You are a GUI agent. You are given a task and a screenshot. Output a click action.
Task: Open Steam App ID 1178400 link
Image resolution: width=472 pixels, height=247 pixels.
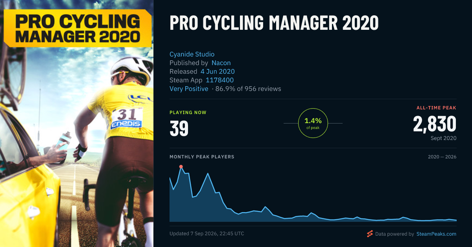(220, 80)
